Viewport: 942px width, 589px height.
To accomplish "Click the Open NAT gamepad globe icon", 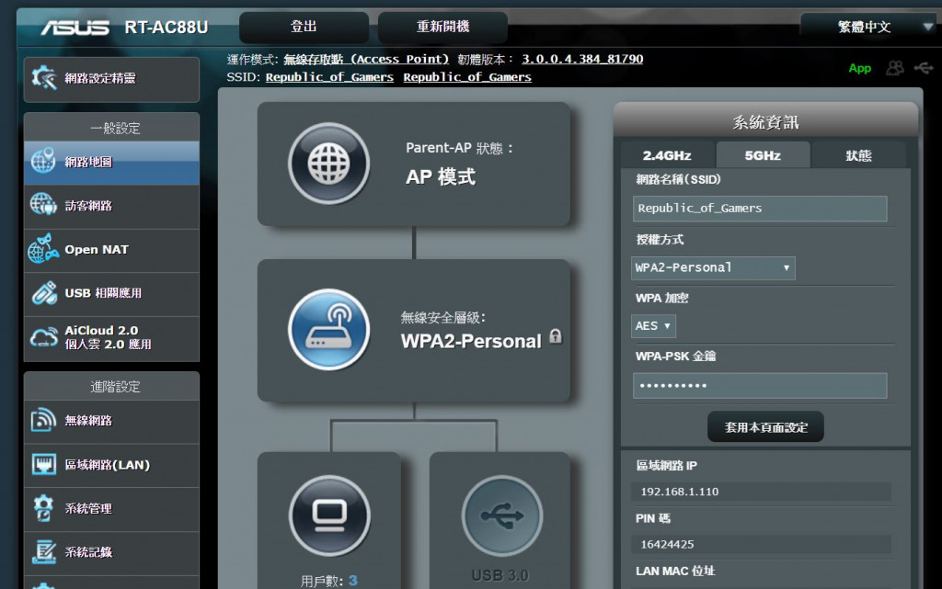I will pyautogui.click(x=43, y=249).
